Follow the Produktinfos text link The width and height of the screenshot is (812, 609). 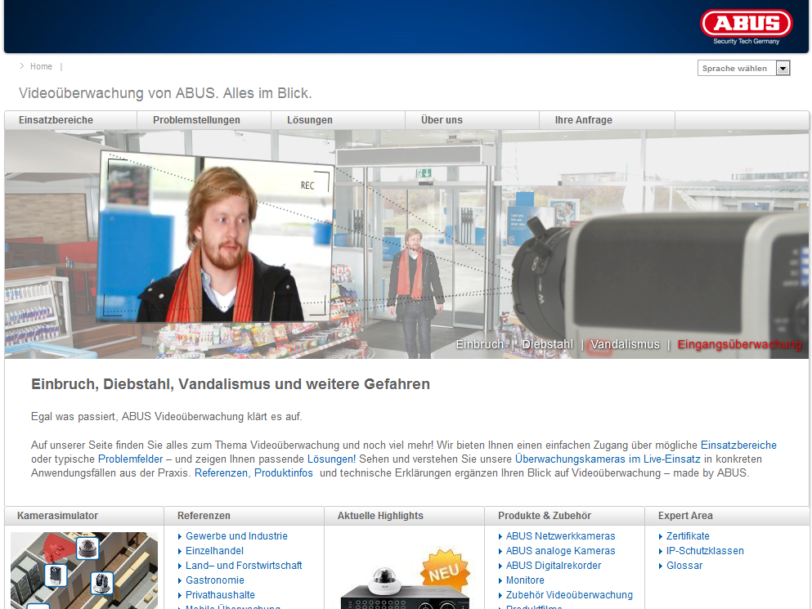click(283, 473)
